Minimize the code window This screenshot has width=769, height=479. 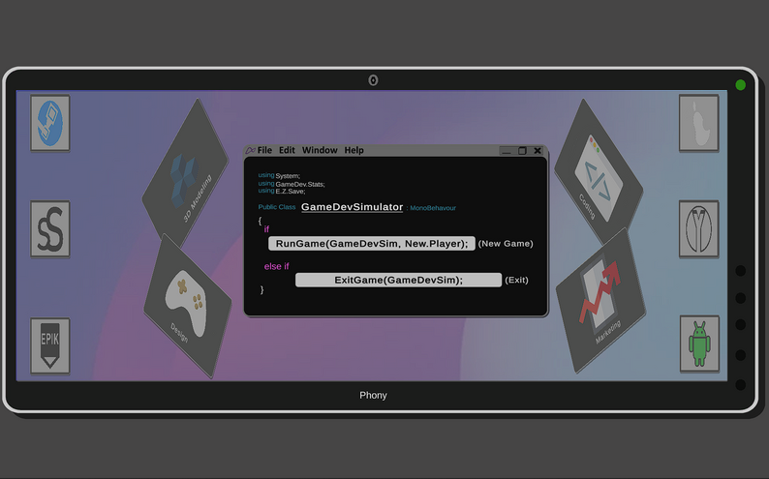click(507, 151)
